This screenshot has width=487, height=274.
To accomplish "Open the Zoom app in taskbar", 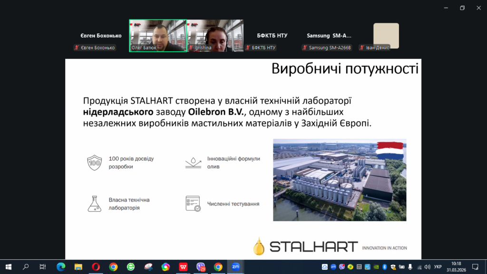I will click(x=235, y=267).
